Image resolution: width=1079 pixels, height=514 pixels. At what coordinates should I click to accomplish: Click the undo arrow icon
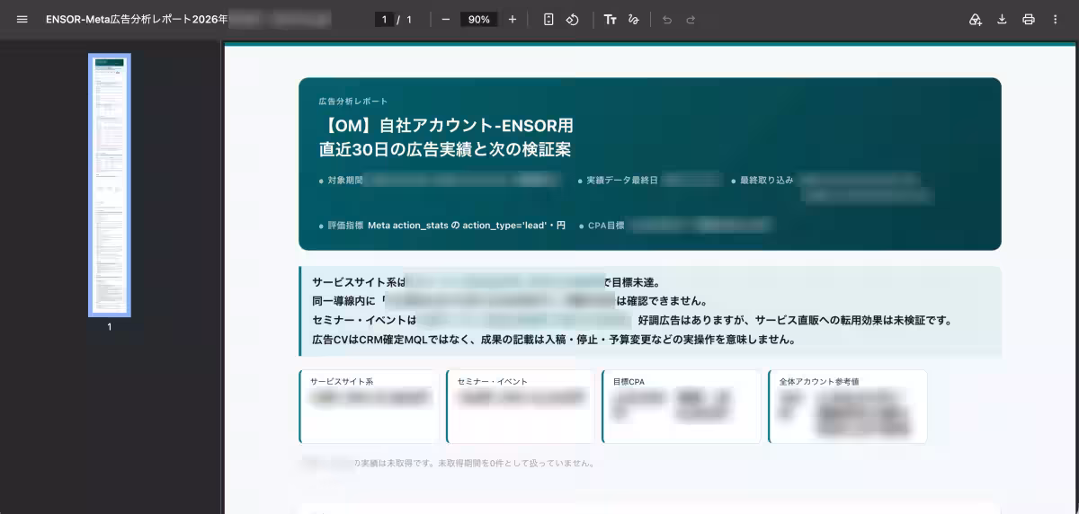(x=667, y=19)
